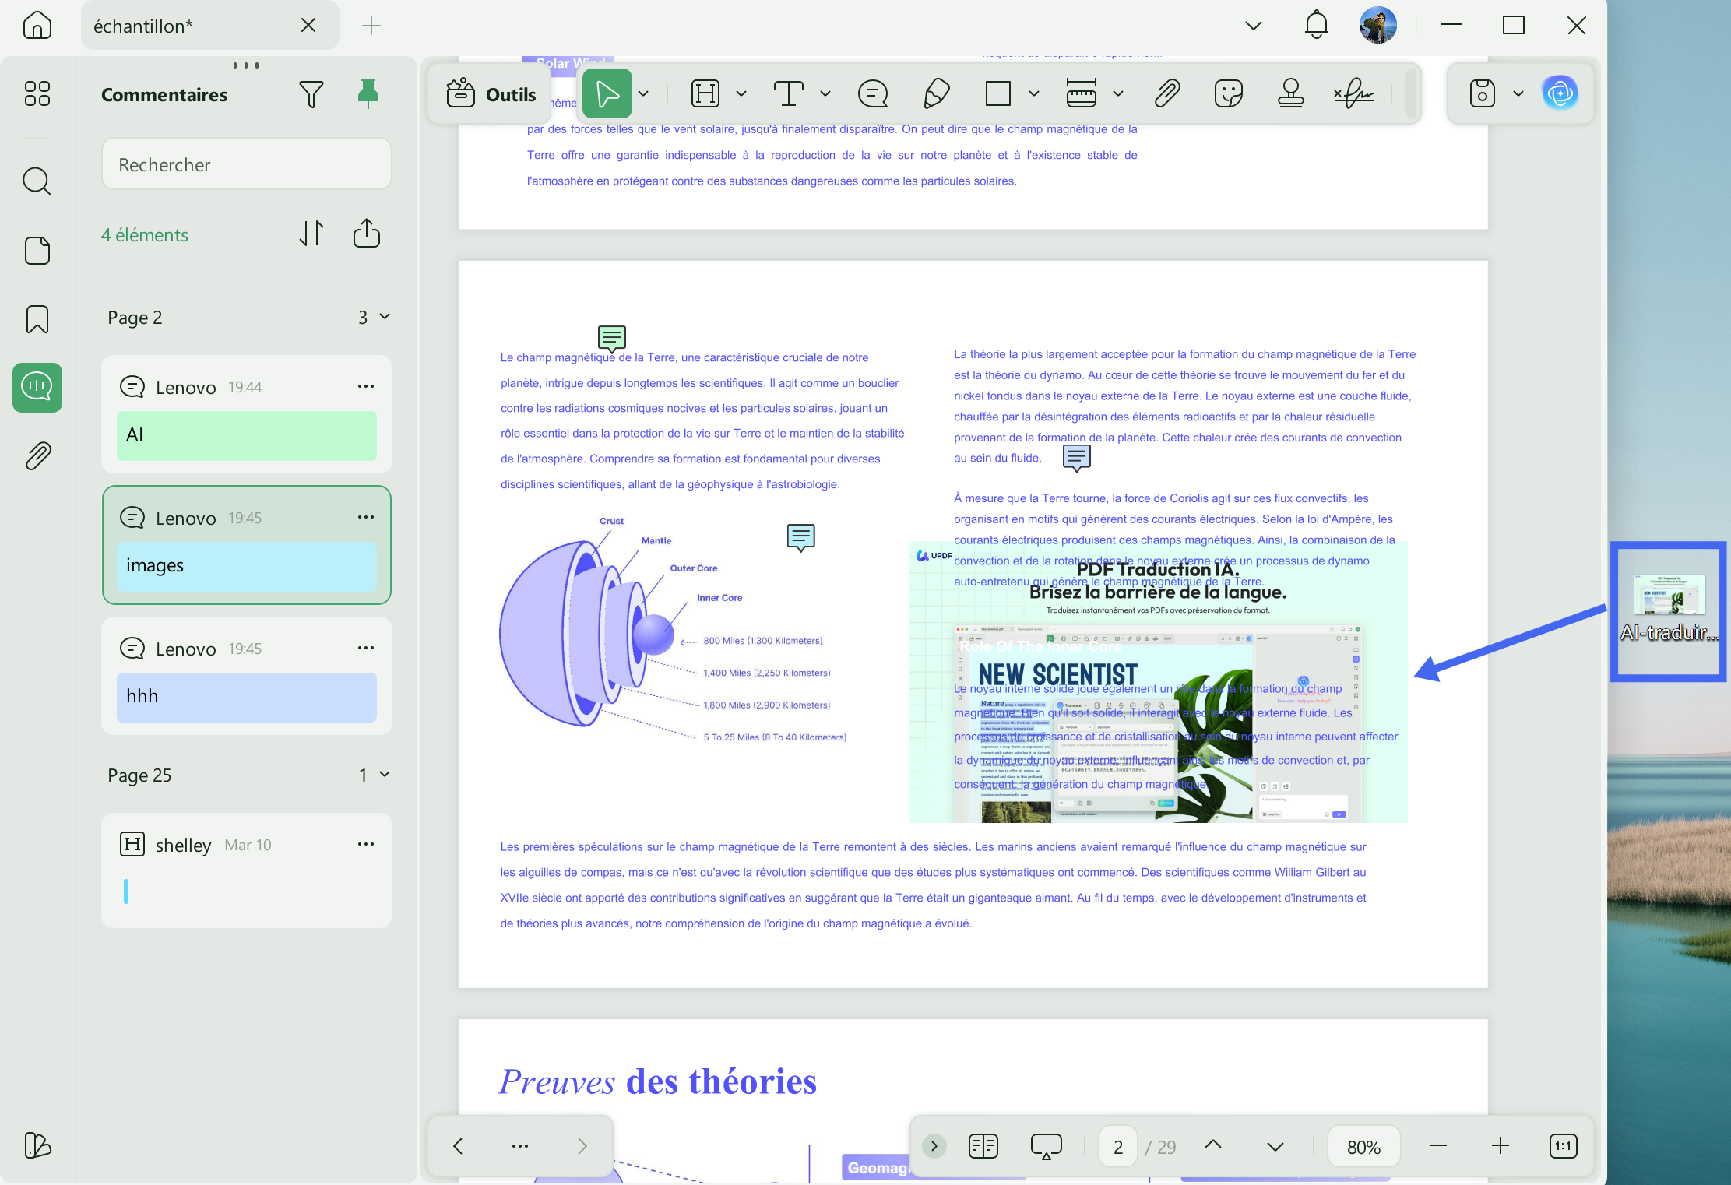
Task: Close the échantillon* tab
Action: point(308,26)
